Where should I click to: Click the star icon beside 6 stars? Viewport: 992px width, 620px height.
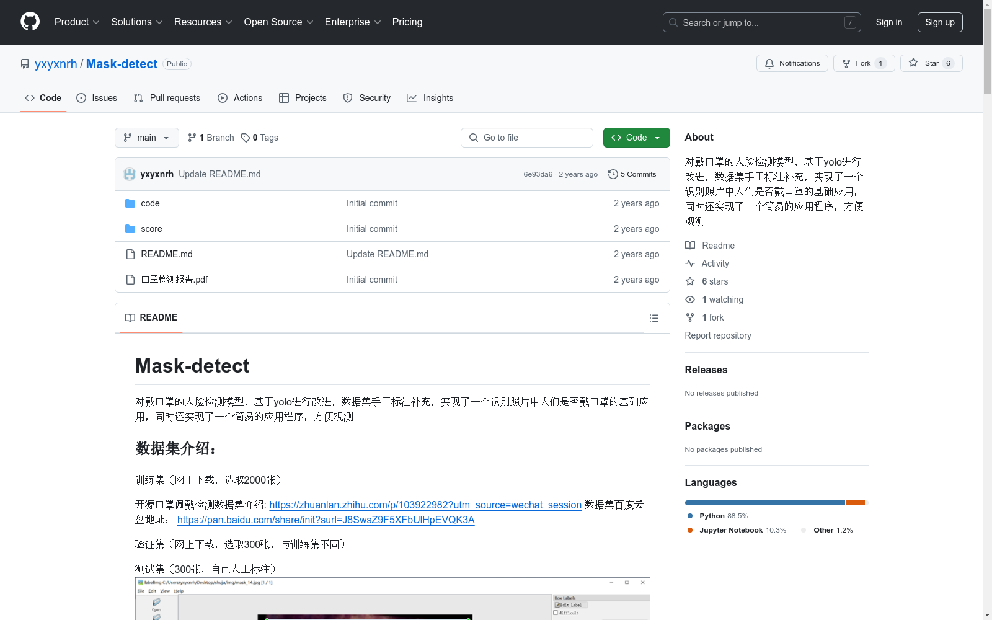(690, 281)
